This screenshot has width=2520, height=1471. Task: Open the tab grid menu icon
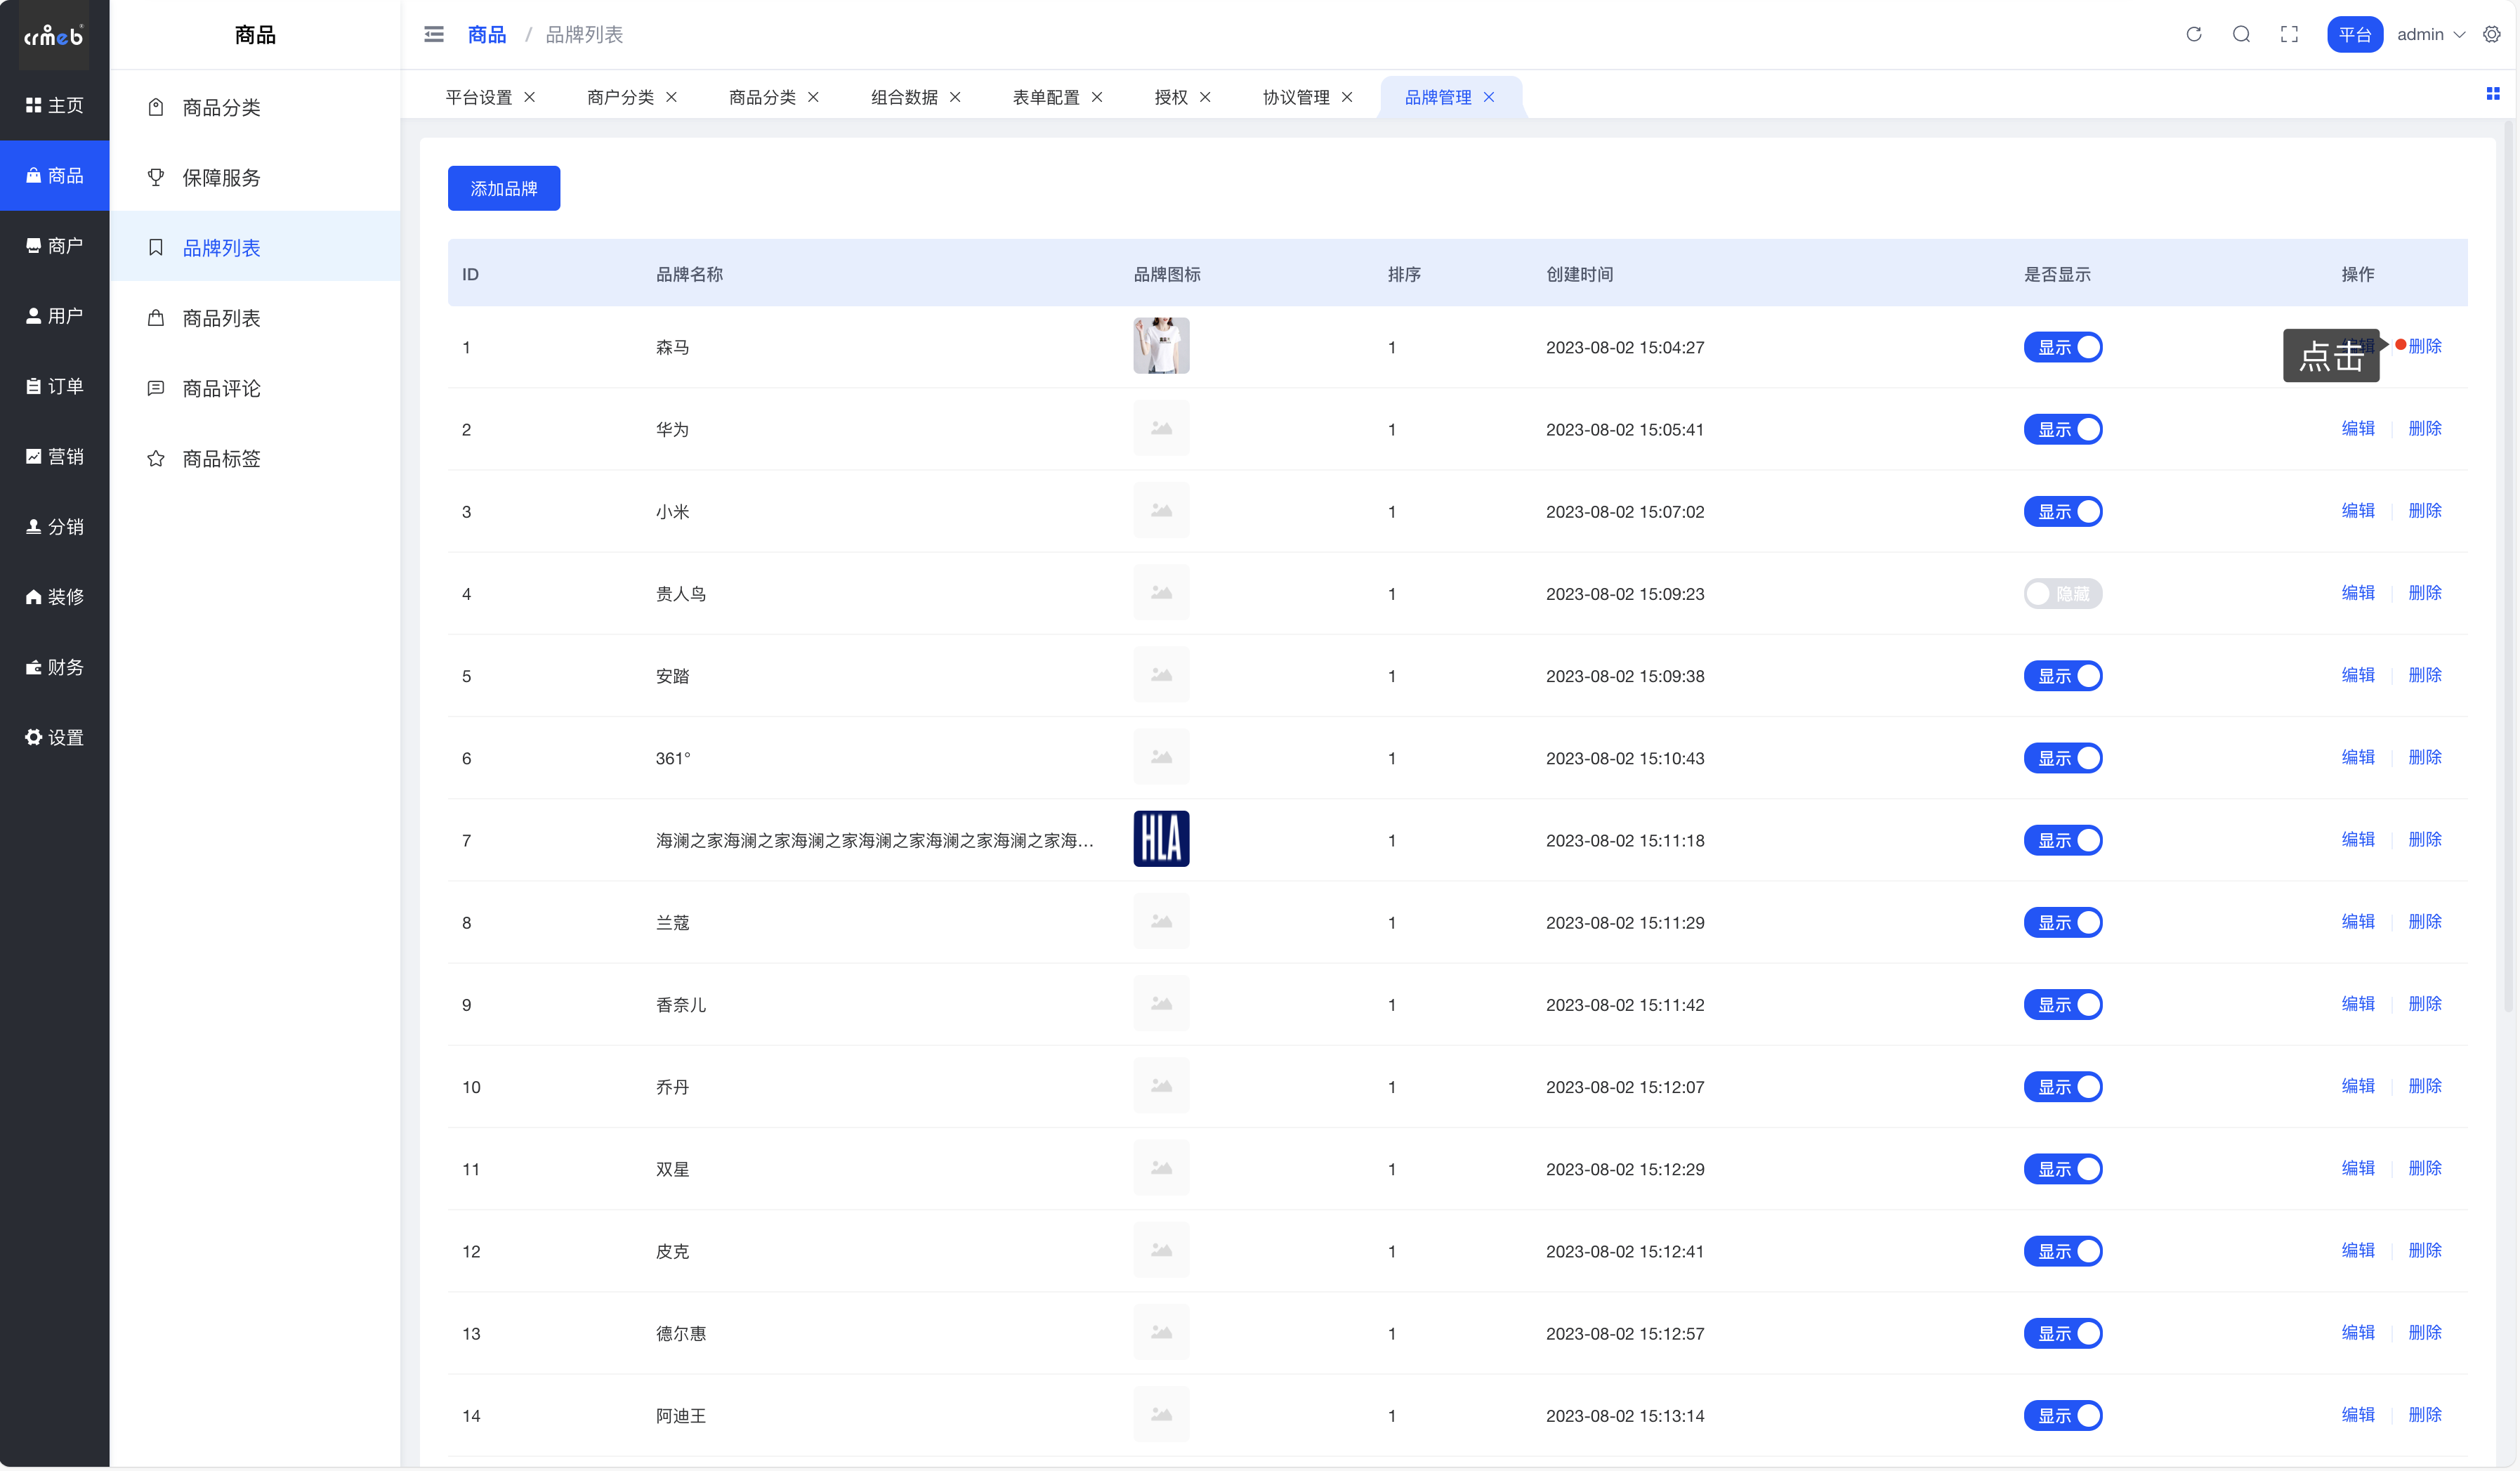(2492, 94)
